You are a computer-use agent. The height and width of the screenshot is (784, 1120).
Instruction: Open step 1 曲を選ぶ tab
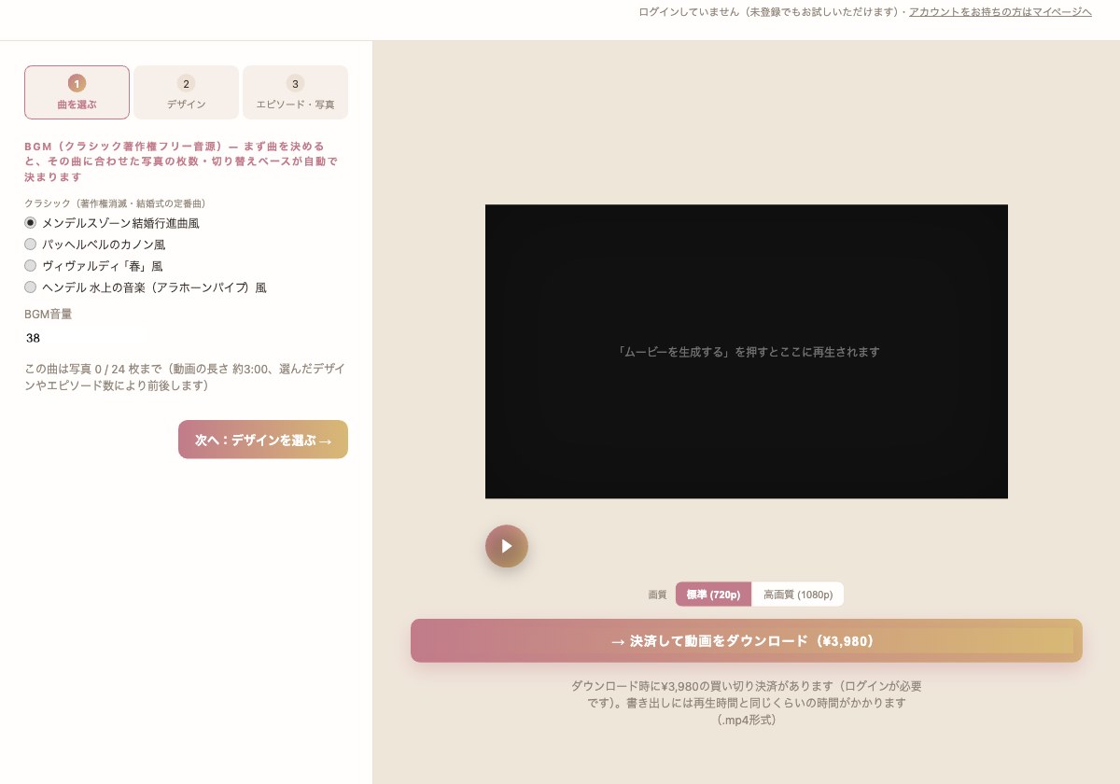tap(77, 92)
